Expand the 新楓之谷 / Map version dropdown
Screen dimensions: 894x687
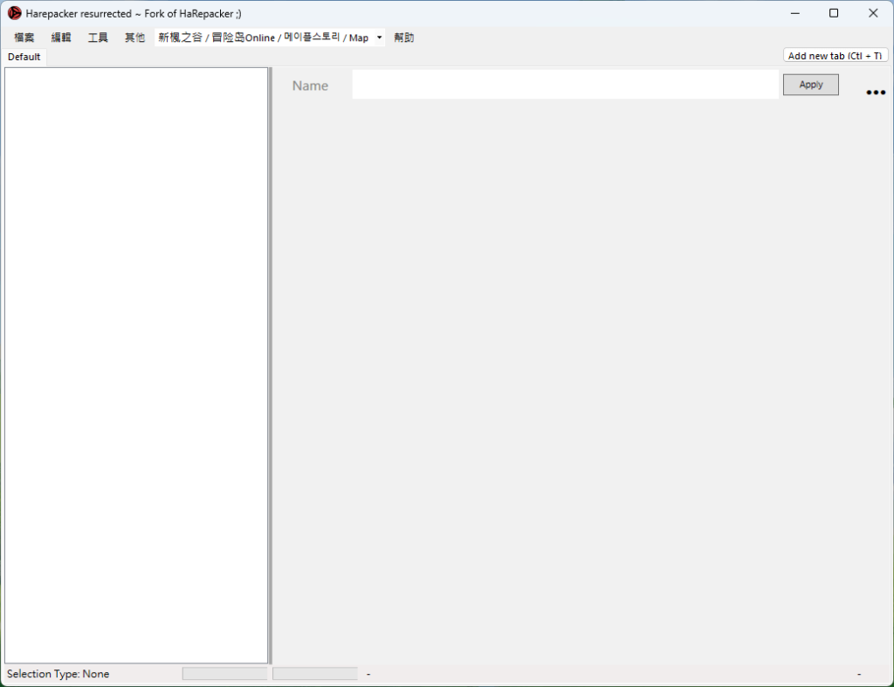pyautogui.click(x=379, y=38)
